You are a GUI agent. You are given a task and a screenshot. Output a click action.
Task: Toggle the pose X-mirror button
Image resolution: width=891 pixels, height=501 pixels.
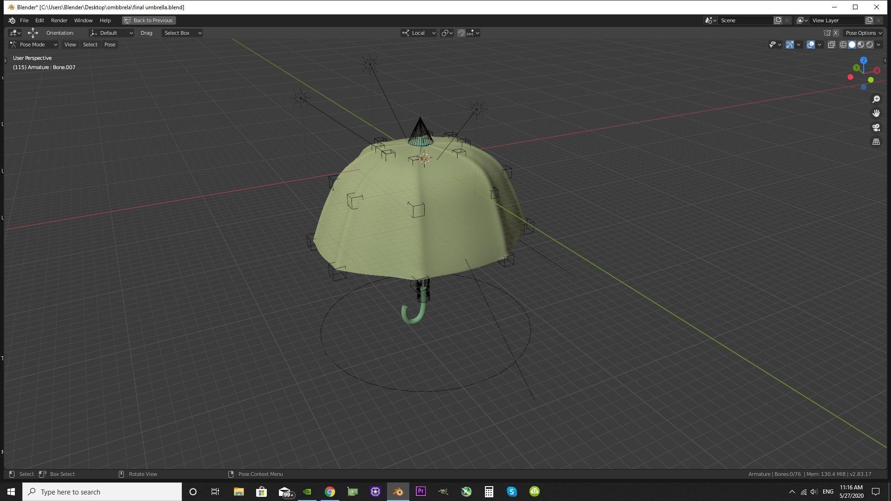[835, 33]
